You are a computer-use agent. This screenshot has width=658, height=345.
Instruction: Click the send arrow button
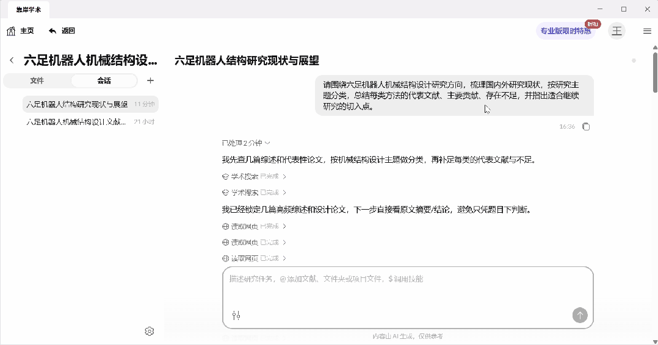tap(580, 315)
